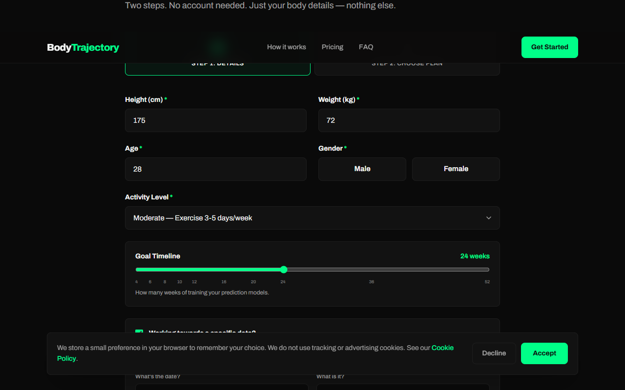Go to the Pricing nav link
Image resolution: width=625 pixels, height=390 pixels.
[x=333, y=47]
